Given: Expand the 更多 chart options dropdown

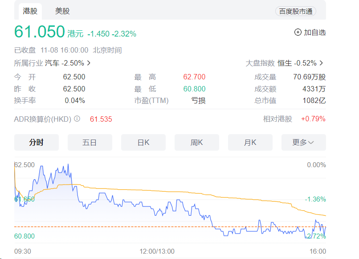Looking at the screenshot, I should tap(303, 142).
